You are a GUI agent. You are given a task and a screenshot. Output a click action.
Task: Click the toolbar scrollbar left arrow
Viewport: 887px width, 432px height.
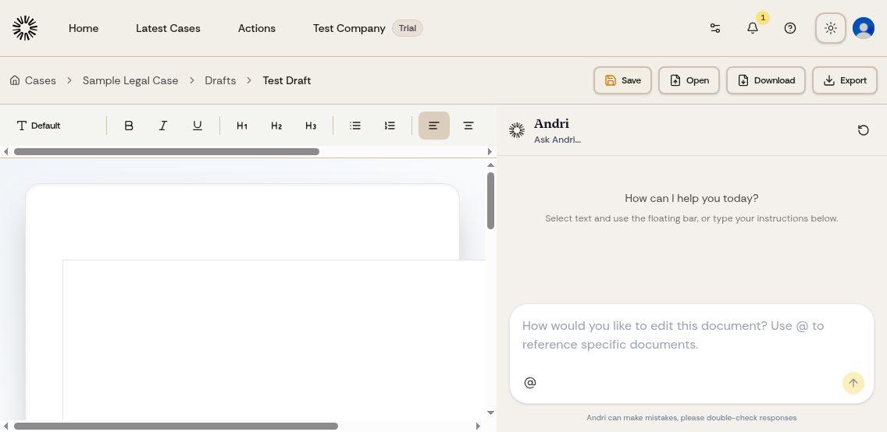(x=5, y=151)
